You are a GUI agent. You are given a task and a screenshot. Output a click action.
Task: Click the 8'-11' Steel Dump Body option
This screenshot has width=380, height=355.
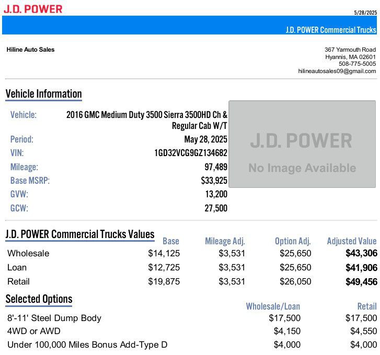(x=54, y=318)
